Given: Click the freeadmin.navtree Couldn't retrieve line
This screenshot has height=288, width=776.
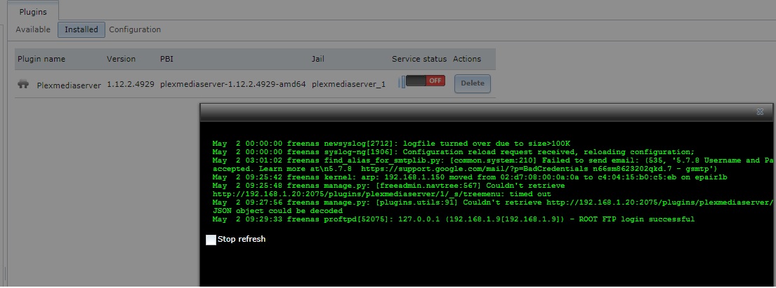Looking at the screenshot, I should coord(388,186).
